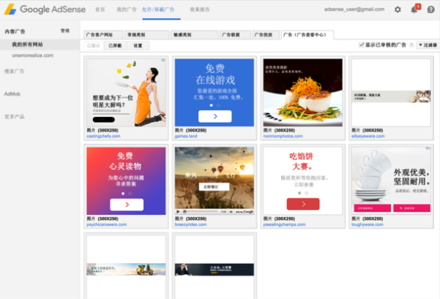Select the hot air balloons ad thumbnail

(x=215, y=175)
